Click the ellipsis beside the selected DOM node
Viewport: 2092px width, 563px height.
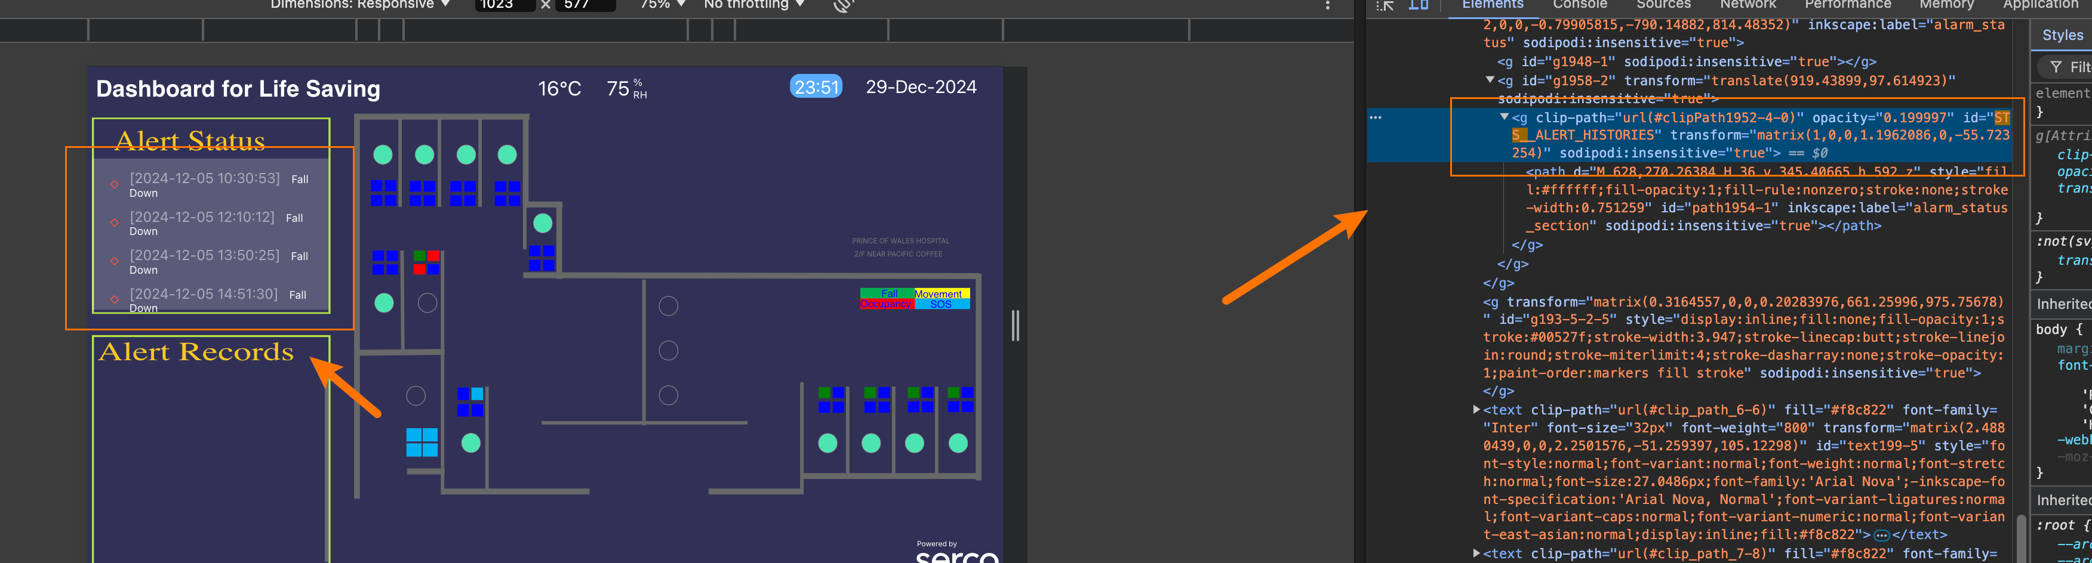pyautogui.click(x=1375, y=117)
